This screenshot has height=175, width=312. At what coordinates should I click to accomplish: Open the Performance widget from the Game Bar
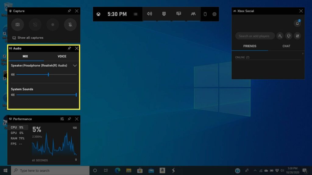point(179,14)
